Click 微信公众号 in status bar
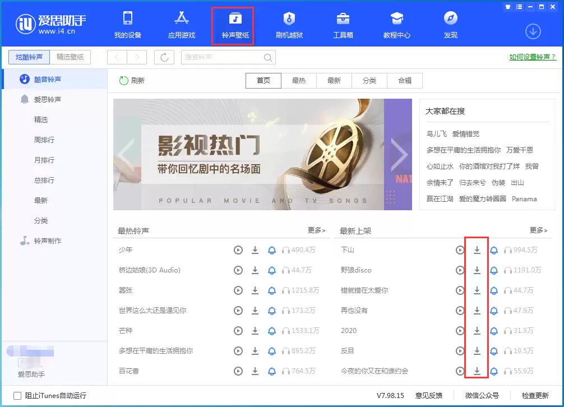 tap(482, 395)
